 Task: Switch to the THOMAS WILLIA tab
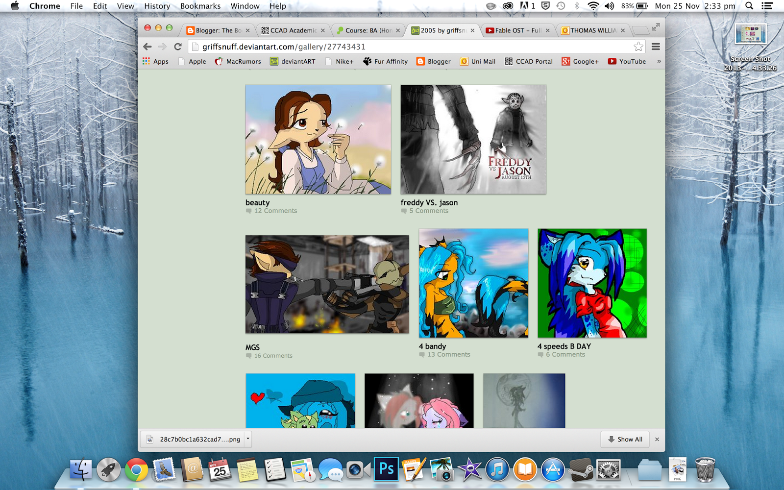click(592, 30)
